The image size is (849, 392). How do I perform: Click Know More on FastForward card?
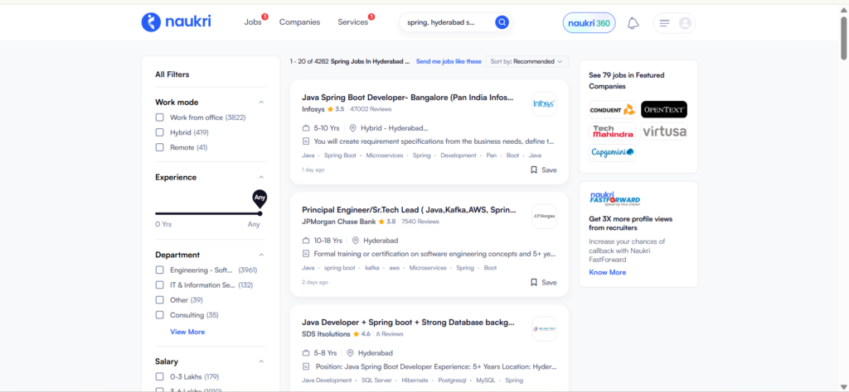pos(608,272)
